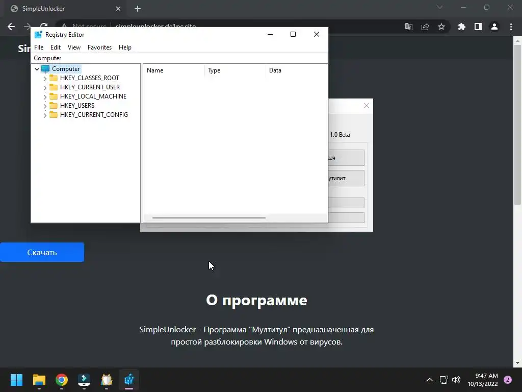Viewport: 522px width, 392px height.
Task: Click the translate page icon
Action: pyautogui.click(x=408, y=27)
